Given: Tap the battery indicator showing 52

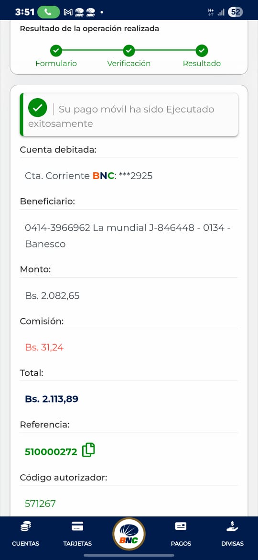Looking at the screenshot, I should click(236, 12).
